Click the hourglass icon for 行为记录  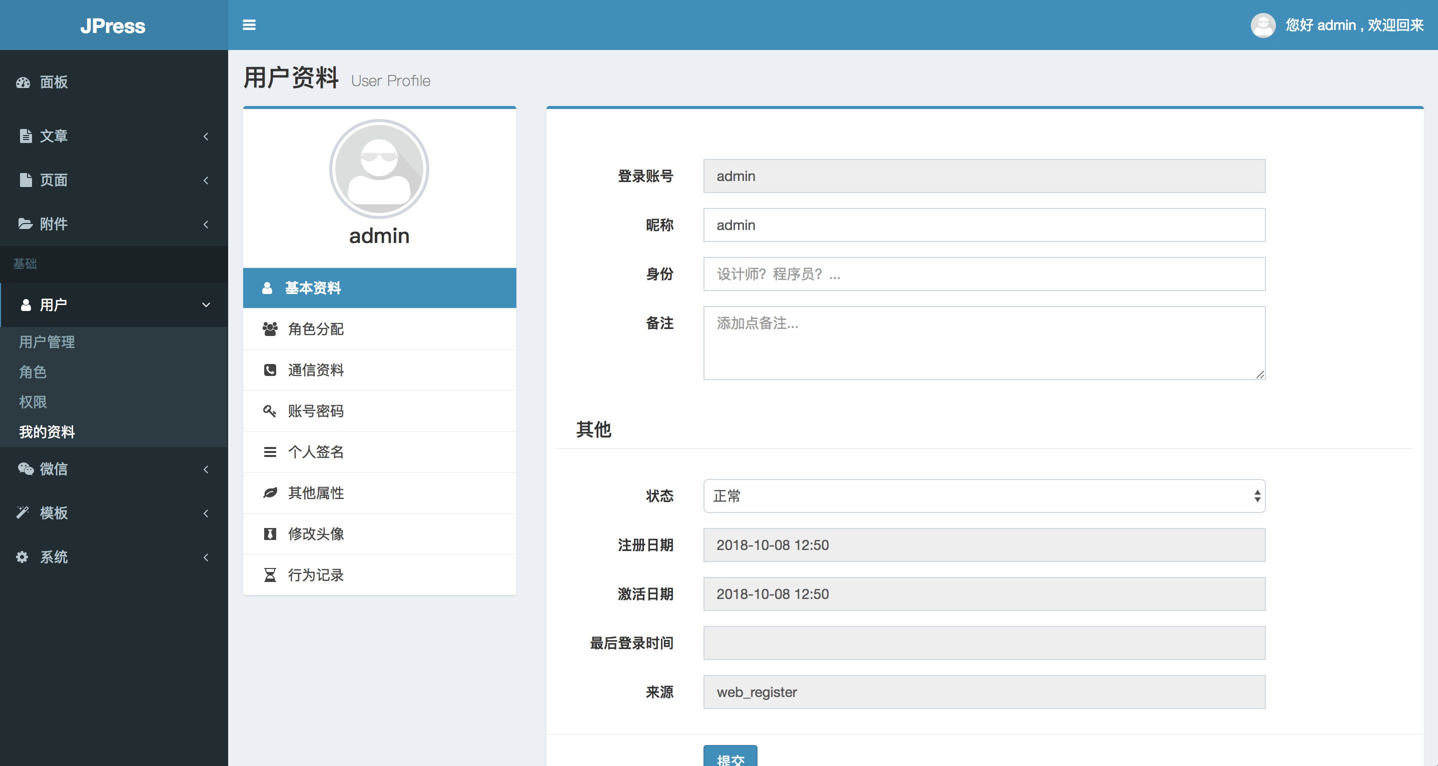point(270,574)
